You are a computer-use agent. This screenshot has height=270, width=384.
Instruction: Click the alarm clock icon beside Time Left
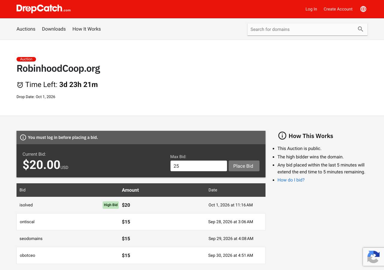20,85
